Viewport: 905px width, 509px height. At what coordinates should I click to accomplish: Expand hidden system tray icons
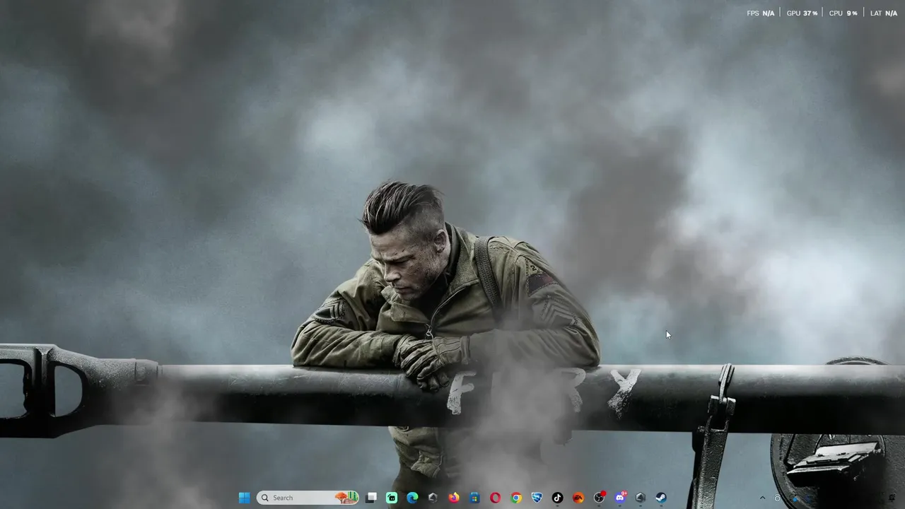762,498
